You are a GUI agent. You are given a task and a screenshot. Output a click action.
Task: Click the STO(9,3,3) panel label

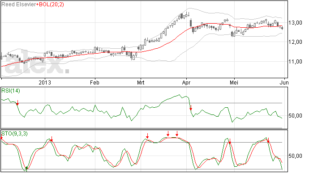pos(15,134)
